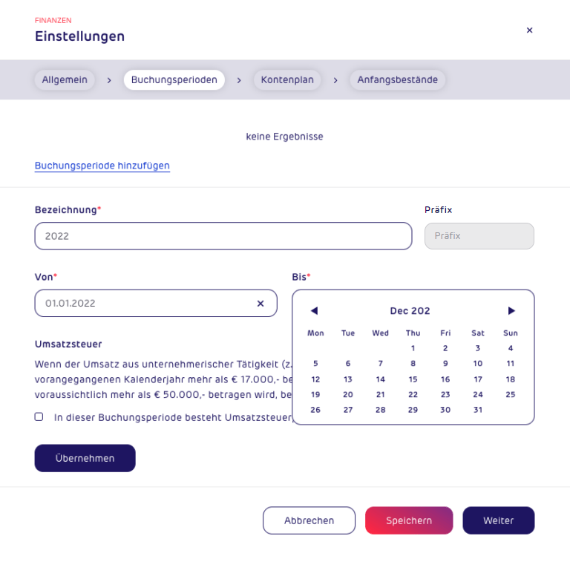Click chevron after Allgemein step
Image resolution: width=570 pixels, height=562 pixels.
[109, 80]
